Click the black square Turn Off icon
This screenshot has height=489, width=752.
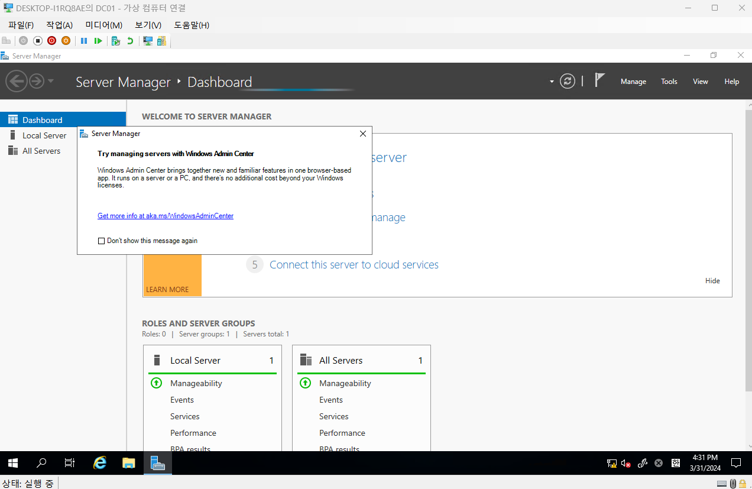[x=37, y=41]
